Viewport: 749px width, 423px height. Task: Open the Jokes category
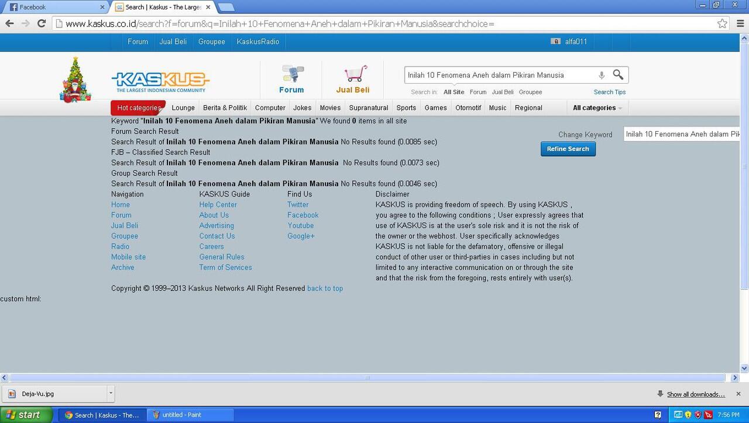point(303,108)
